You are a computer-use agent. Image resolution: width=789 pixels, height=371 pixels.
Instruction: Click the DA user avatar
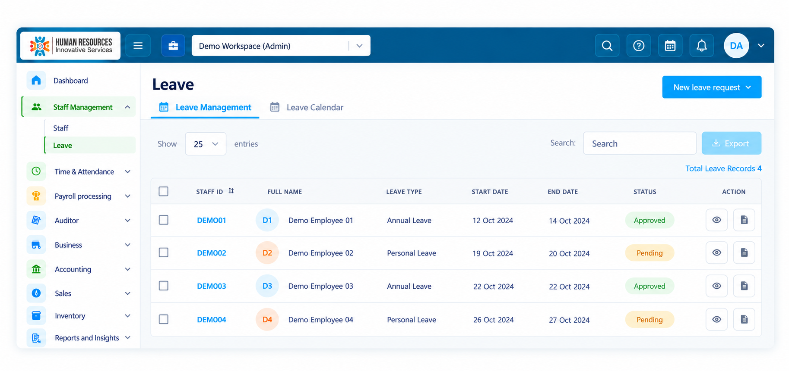[736, 46]
